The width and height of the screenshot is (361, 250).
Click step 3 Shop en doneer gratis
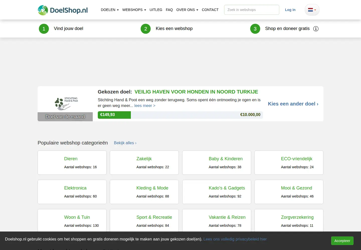coord(280,29)
